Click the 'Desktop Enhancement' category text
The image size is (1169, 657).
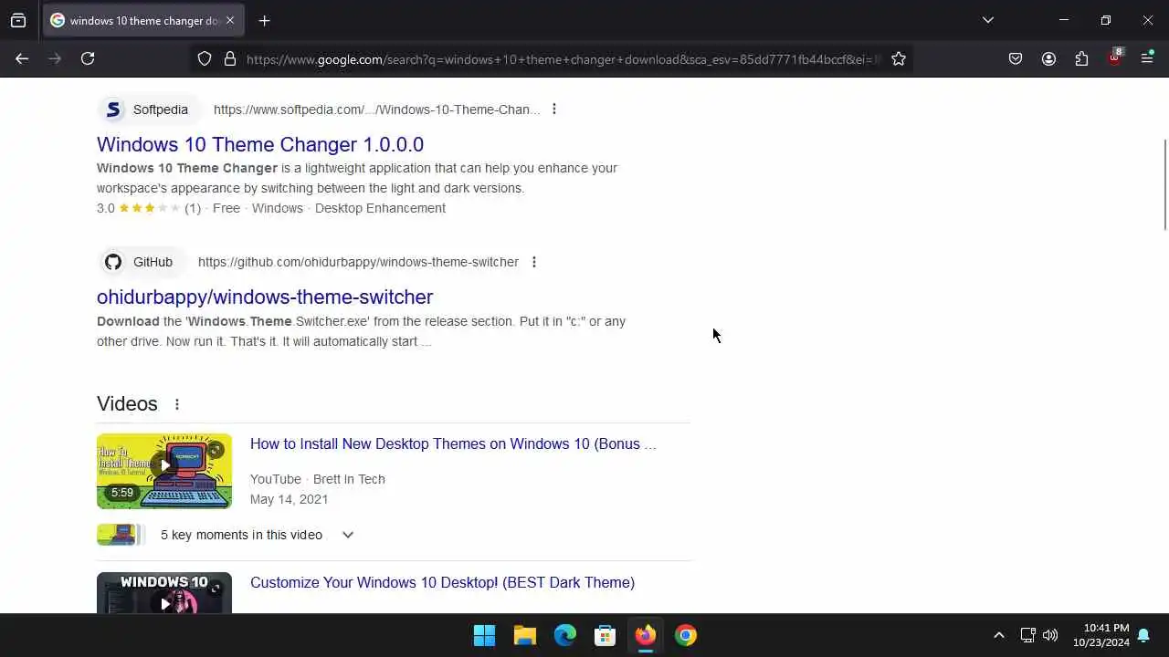tap(380, 208)
